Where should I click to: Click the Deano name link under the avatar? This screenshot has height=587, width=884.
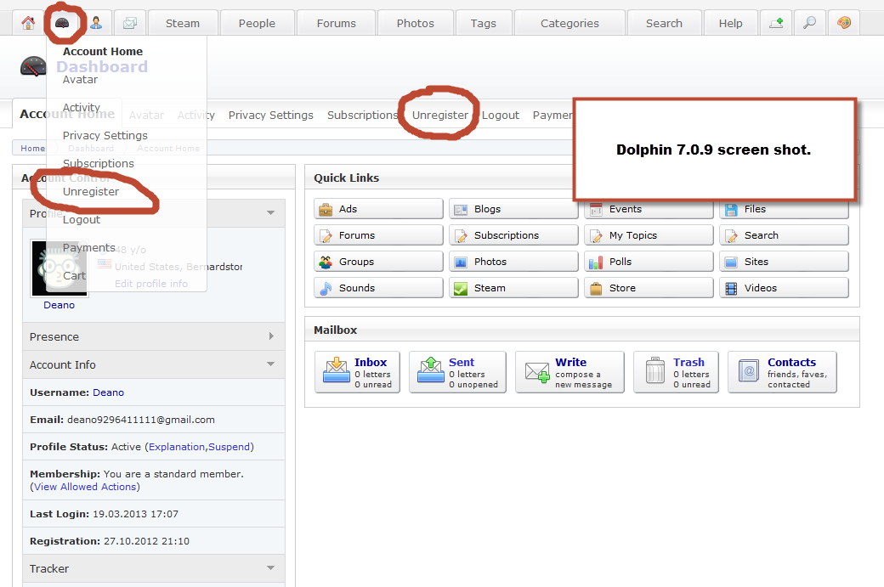pyautogui.click(x=59, y=305)
